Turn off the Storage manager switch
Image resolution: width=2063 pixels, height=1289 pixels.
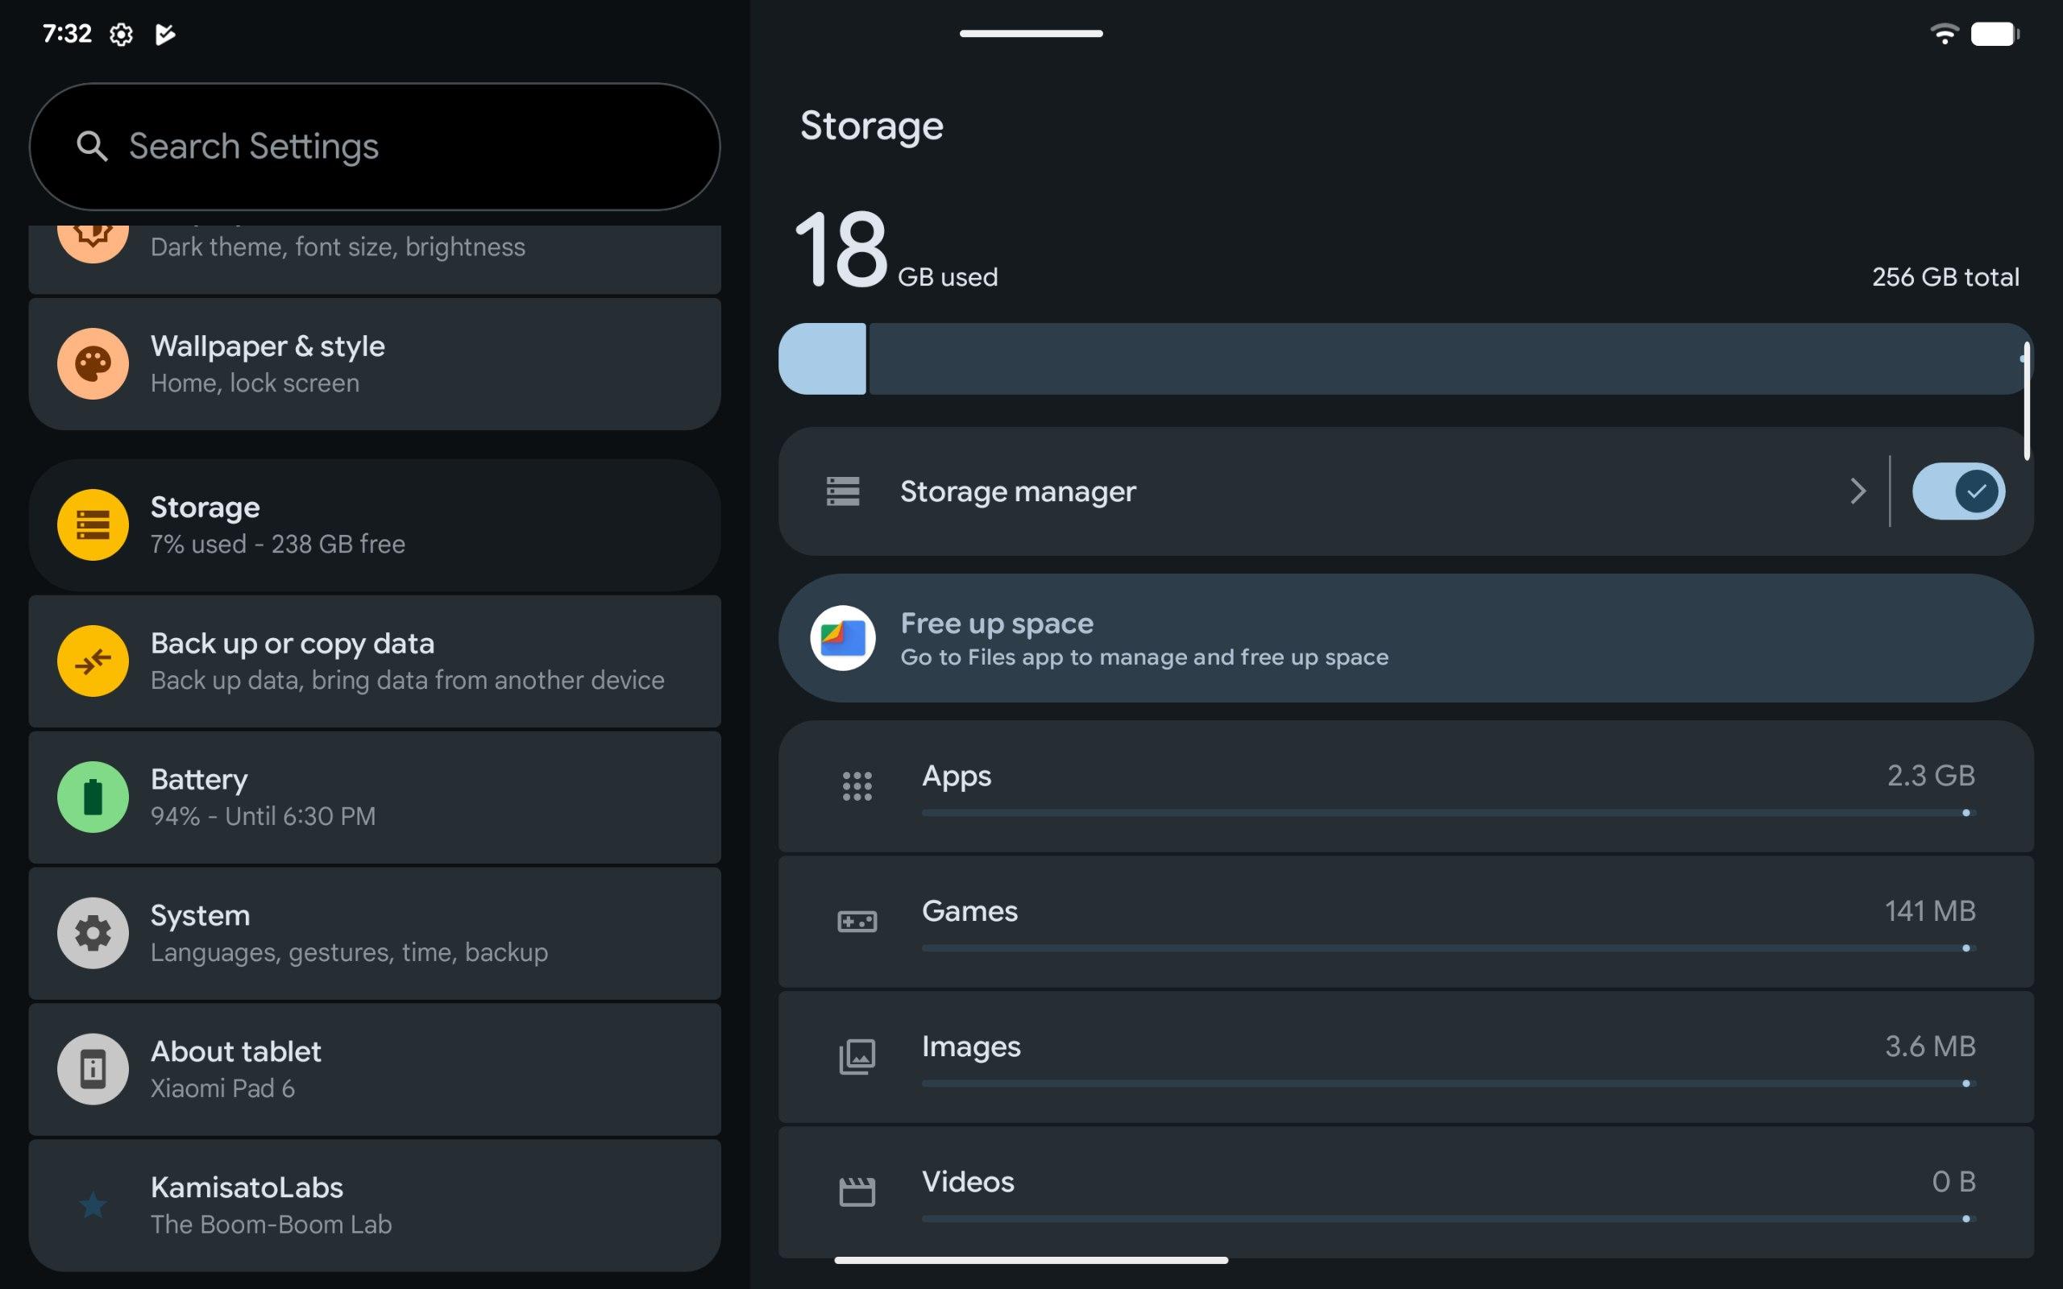[x=1958, y=491]
